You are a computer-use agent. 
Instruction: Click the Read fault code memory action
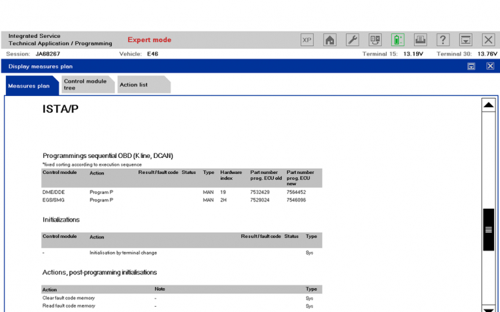69,305
